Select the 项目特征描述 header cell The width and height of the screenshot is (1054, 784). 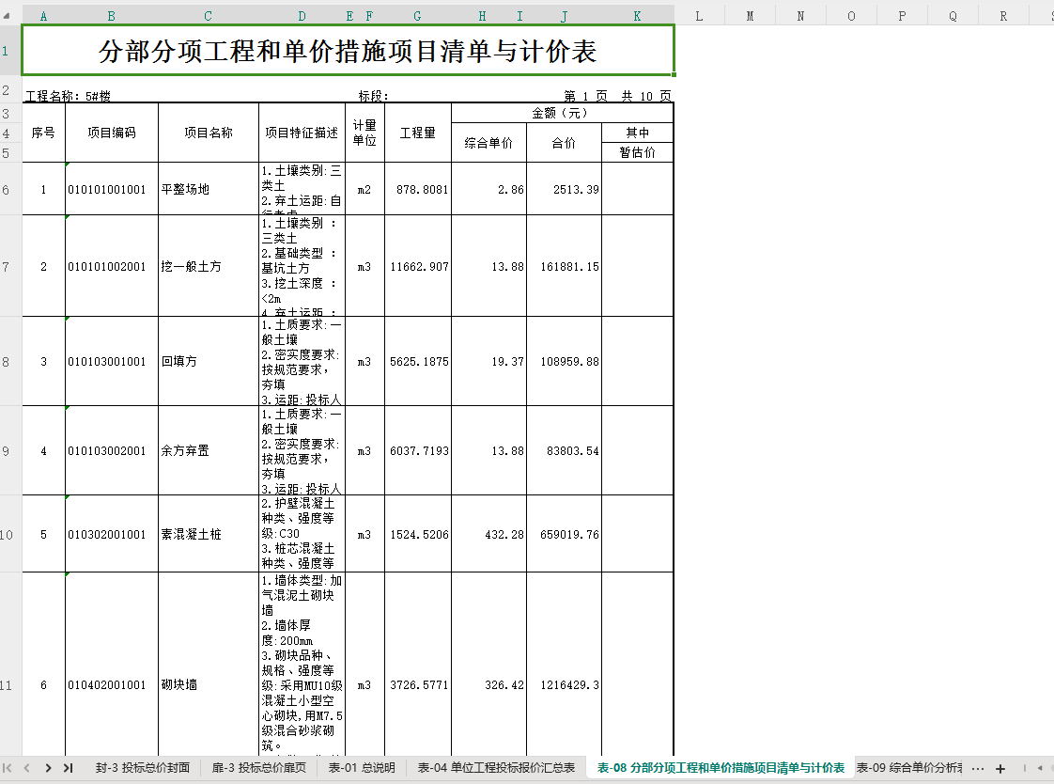coord(302,133)
